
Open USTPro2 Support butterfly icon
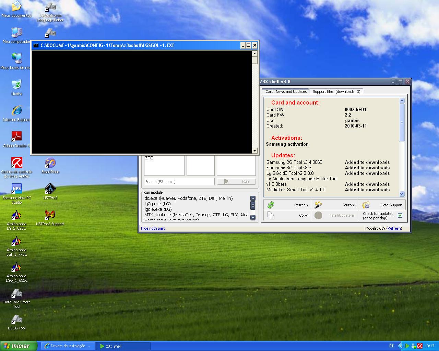tap(50, 217)
